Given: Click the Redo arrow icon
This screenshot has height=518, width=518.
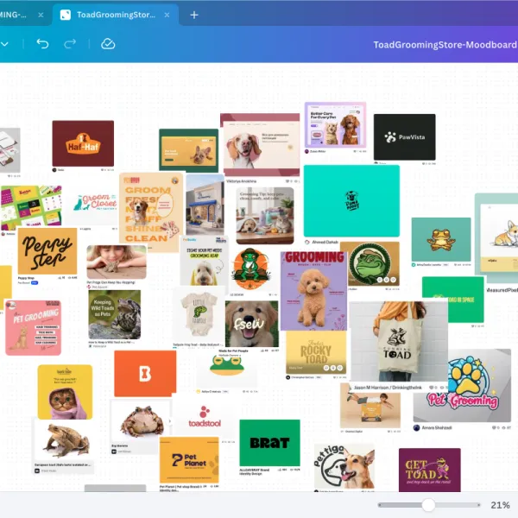Looking at the screenshot, I should 70,44.
